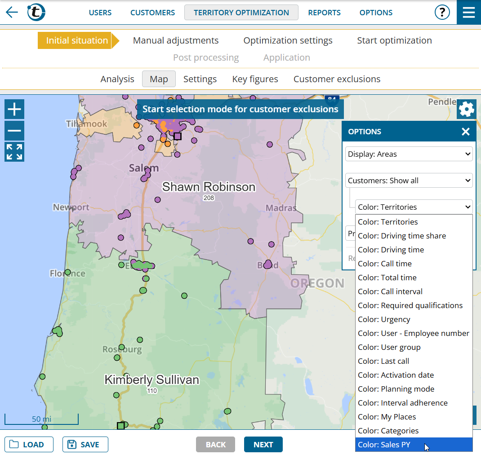Viewport: 481px width, 459px height.
Task: Open the Display: Areas dropdown
Action: [409, 154]
